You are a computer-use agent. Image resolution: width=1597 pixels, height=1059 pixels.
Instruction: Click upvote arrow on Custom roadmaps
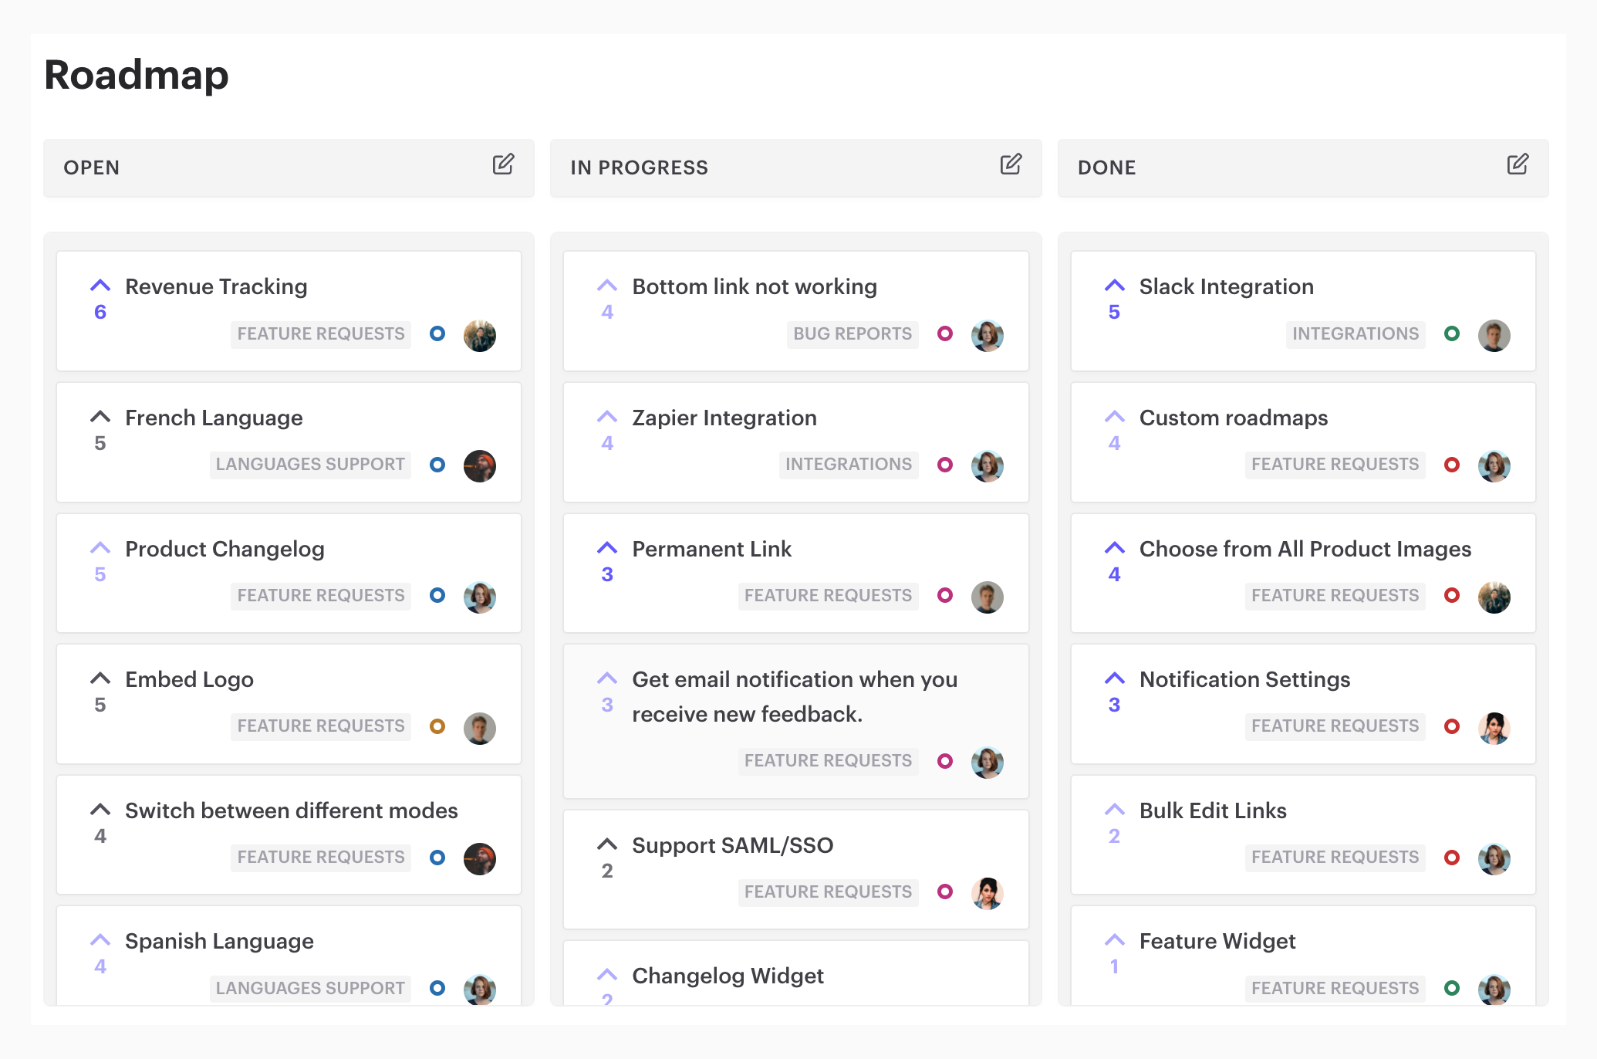point(1110,416)
